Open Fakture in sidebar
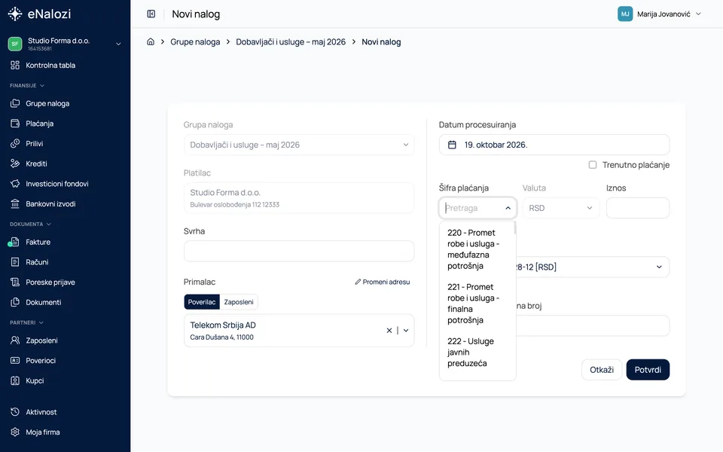The width and height of the screenshot is (723, 452). [38, 242]
